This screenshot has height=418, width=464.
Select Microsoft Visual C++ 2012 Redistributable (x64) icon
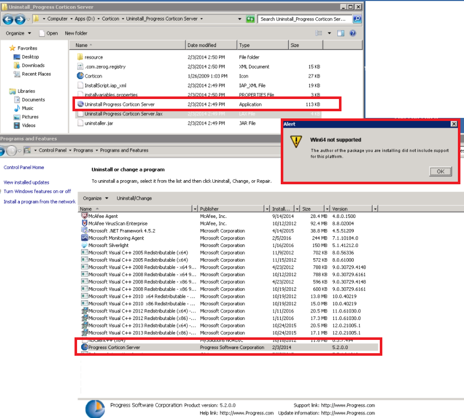coord(85,311)
